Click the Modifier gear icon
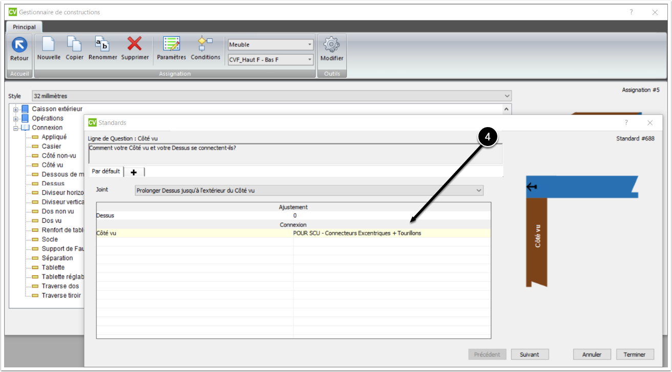Image resolution: width=672 pixels, height=372 pixels. click(332, 45)
